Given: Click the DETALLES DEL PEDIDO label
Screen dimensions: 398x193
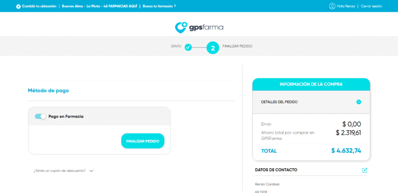Looking at the screenshot, I should (279, 102).
